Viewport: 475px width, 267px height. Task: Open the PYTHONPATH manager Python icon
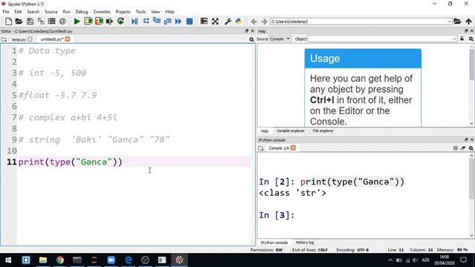click(x=239, y=22)
